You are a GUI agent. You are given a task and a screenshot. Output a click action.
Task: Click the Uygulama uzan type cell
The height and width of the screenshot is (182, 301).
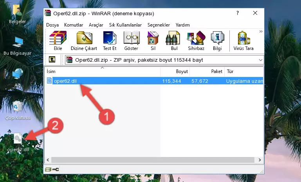point(244,81)
